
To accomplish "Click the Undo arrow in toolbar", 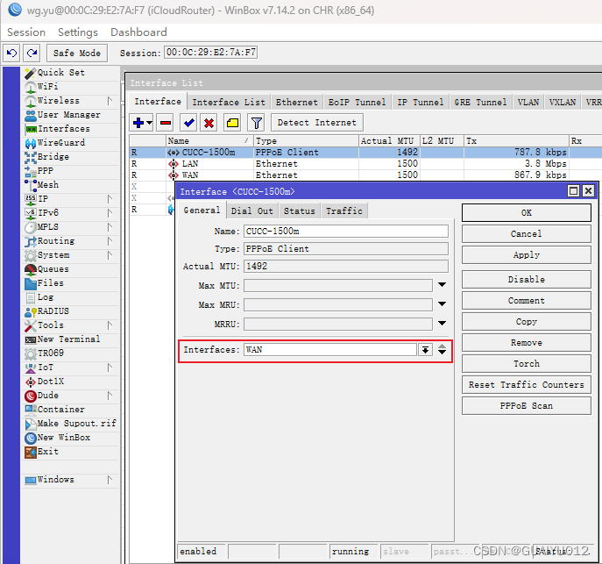I will pos(11,53).
